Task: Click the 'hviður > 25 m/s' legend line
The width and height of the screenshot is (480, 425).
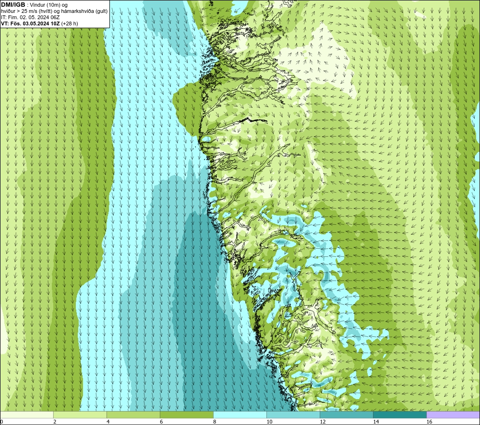Action: pyautogui.click(x=54, y=11)
